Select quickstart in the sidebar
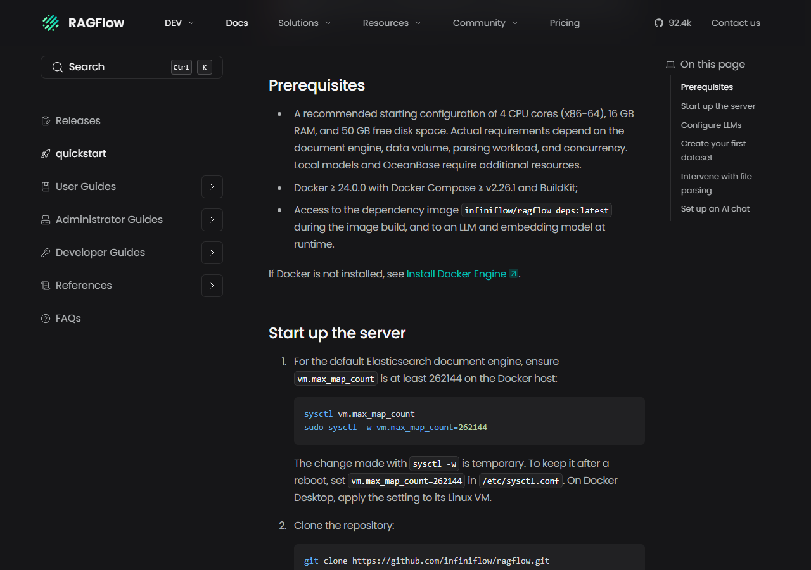 [x=81, y=154]
